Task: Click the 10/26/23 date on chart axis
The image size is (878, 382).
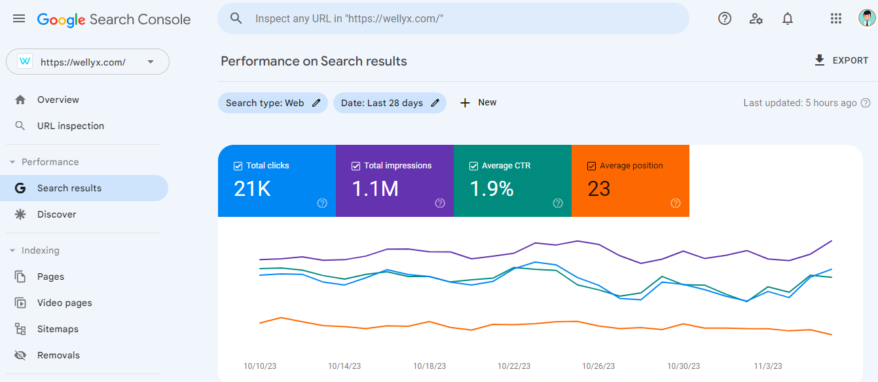Action: [x=599, y=366]
